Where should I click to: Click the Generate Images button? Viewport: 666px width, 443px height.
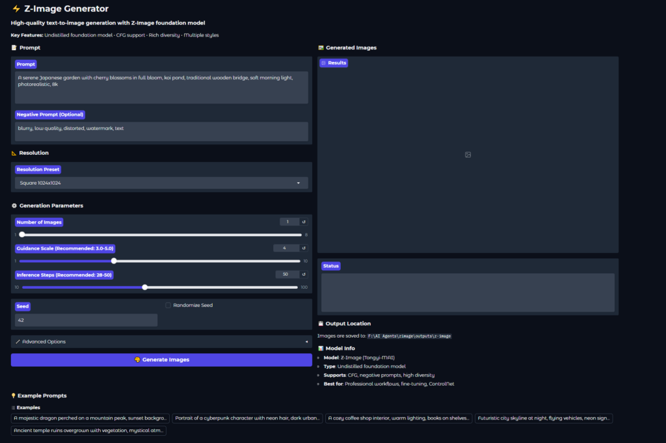pos(161,360)
